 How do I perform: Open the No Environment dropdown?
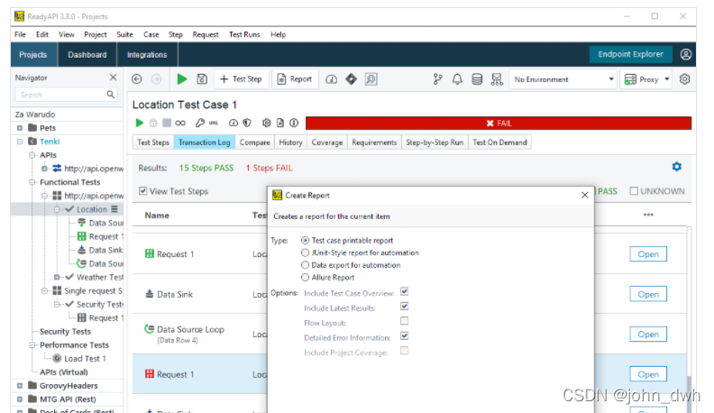(563, 79)
